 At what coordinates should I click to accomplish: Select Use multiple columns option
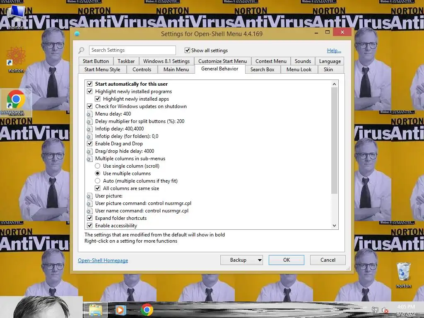pyautogui.click(x=98, y=173)
